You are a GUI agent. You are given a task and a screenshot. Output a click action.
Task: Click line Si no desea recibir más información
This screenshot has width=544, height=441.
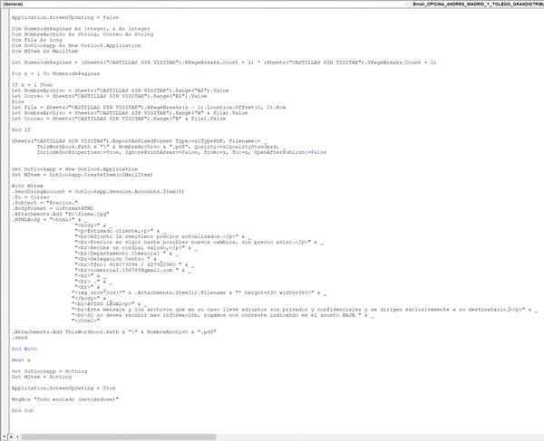coord(222,315)
